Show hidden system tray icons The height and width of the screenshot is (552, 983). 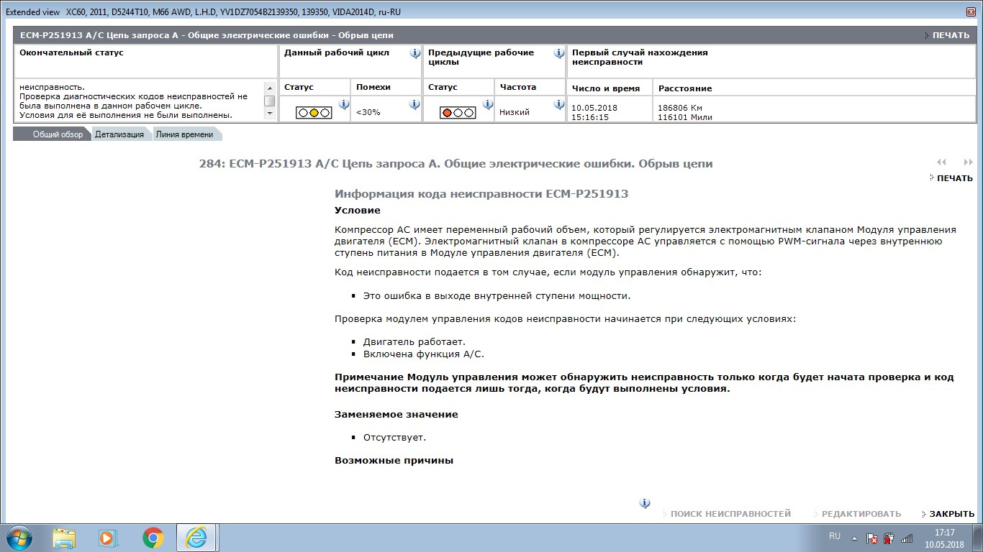click(854, 538)
